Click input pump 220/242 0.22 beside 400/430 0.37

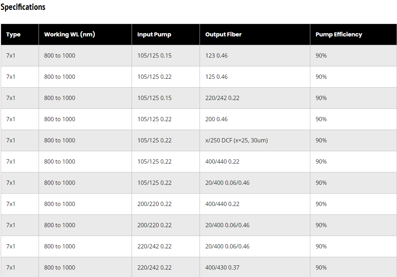(154, 267)
